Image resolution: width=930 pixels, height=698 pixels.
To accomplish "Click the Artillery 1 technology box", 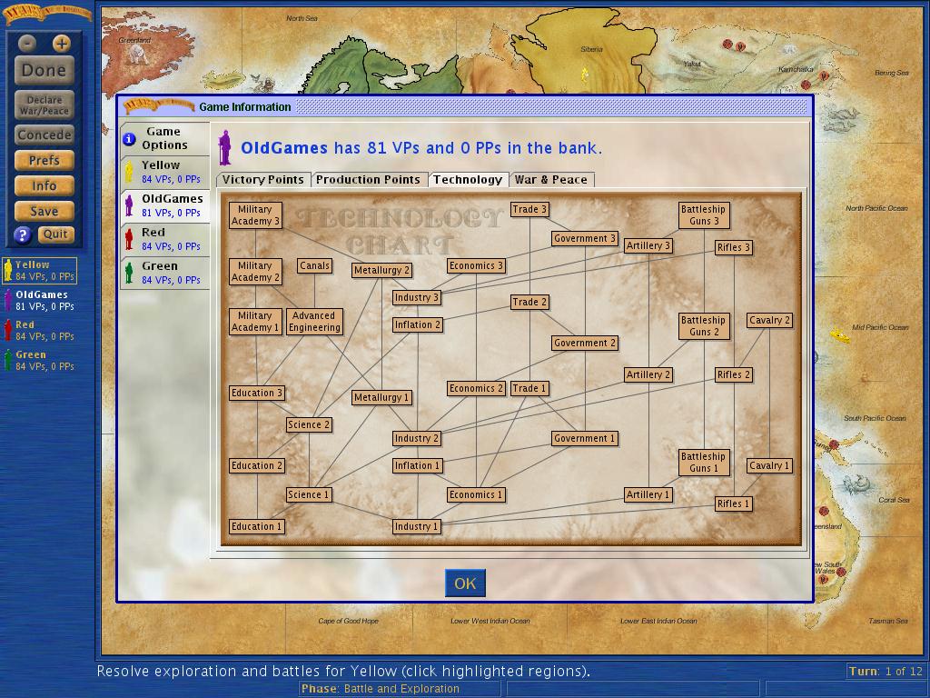I will pos(648,495).
